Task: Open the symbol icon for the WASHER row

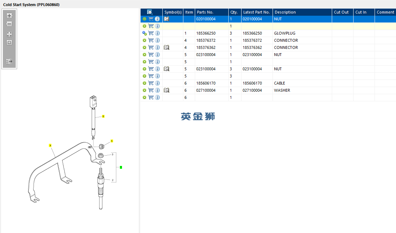Action: point(167,90)
